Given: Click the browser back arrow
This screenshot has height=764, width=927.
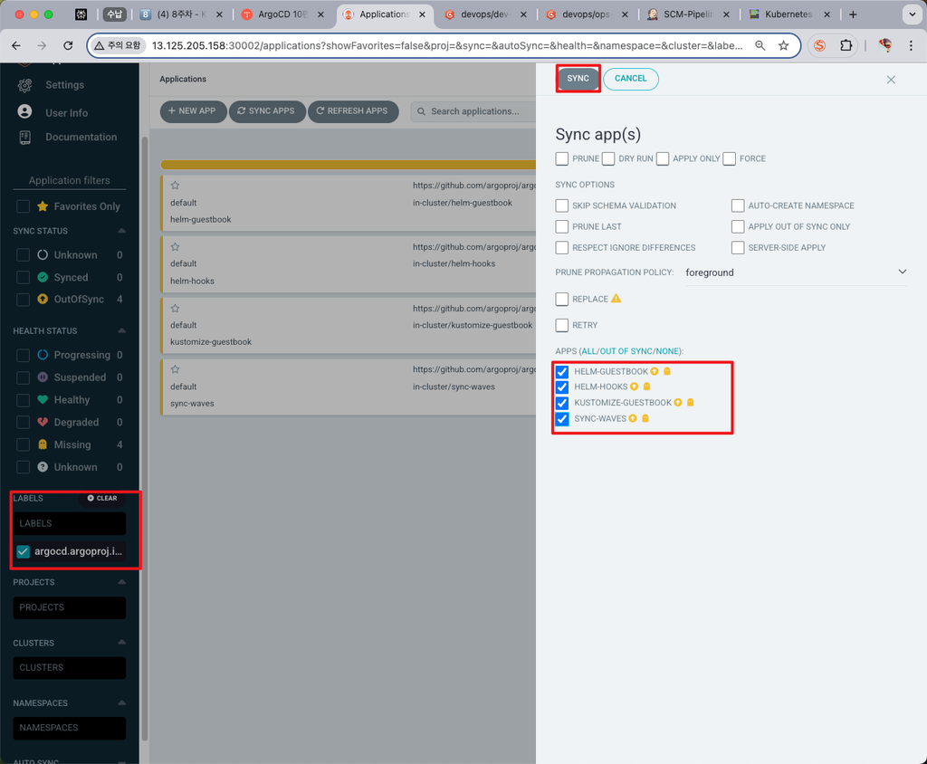Looking at the screenshot, I should click(16, 45).
